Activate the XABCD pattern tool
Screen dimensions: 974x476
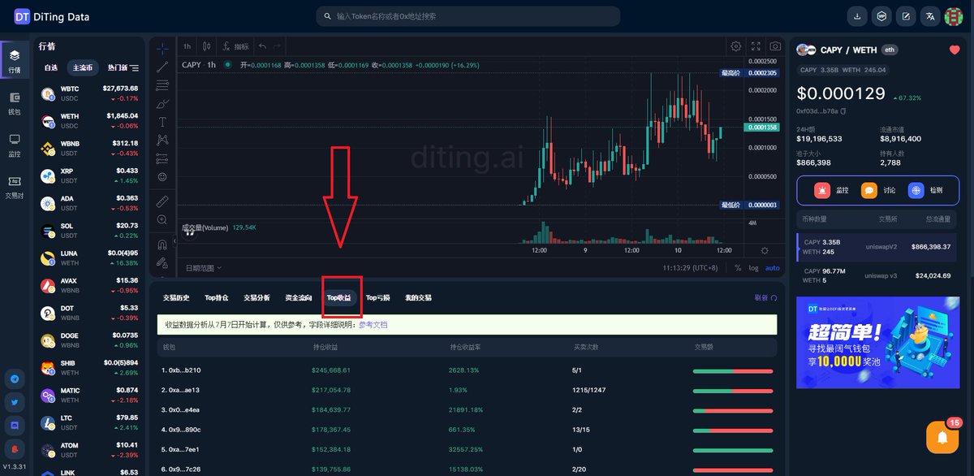pos(162,139)
